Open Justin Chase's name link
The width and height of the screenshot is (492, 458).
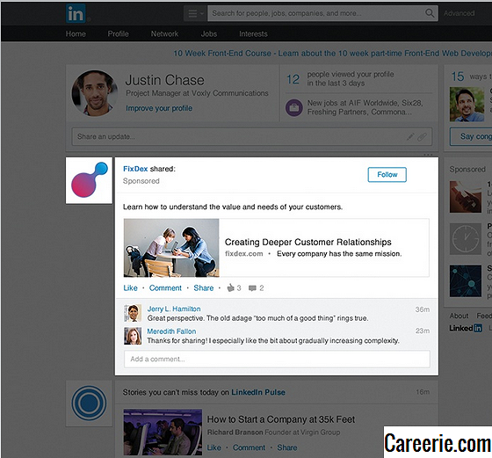[x=165, y=80]
